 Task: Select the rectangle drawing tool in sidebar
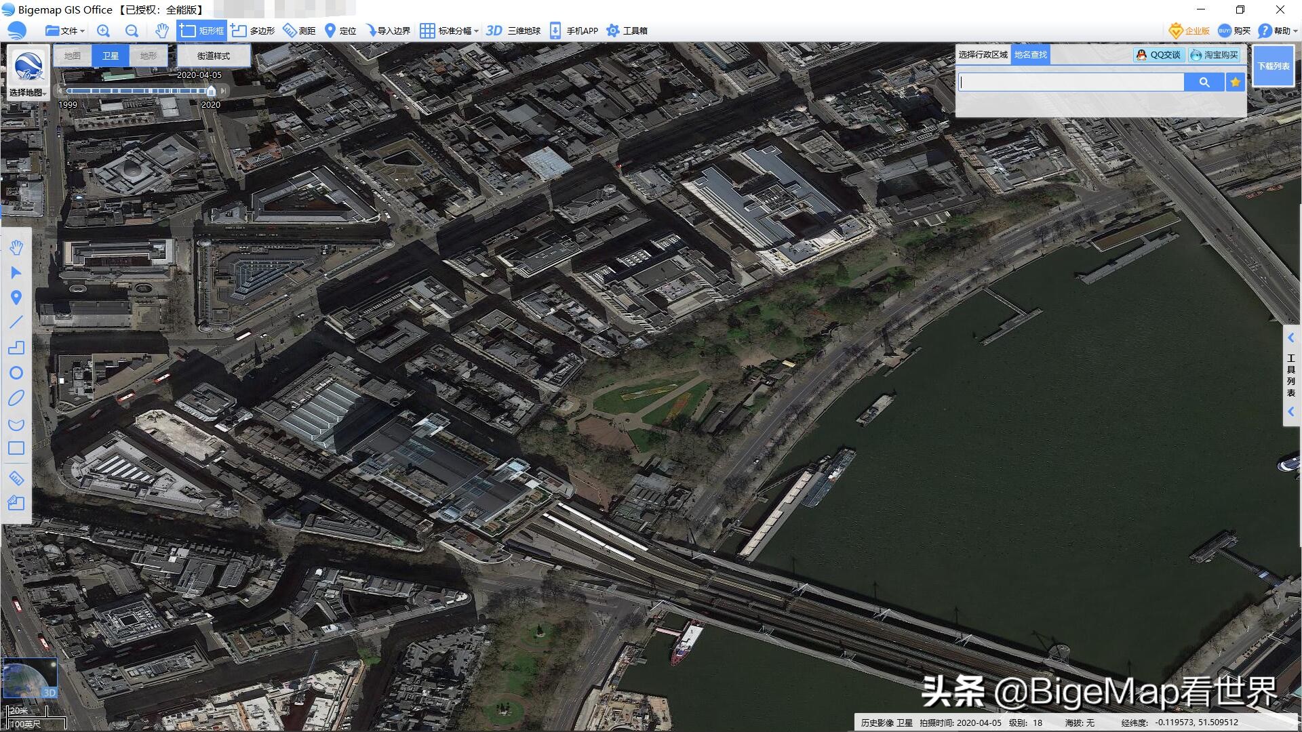click(x=16, y=448)
